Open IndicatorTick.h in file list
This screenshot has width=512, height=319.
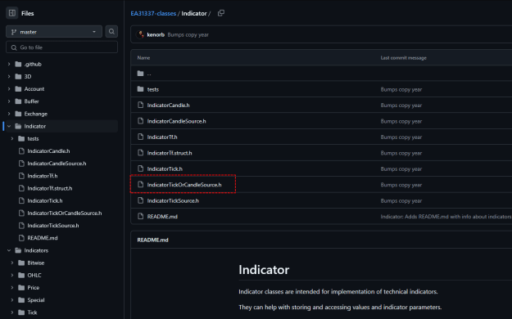tap(165, 169)
